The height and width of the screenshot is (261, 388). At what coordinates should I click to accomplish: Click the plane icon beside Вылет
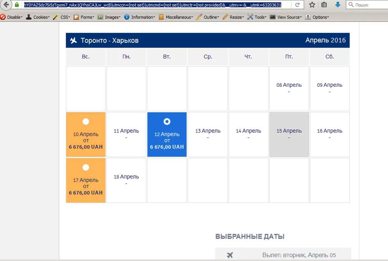click(x=230, y=255)
